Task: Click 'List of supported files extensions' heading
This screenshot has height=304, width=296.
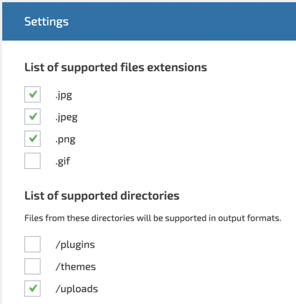Action: [116, 67]
